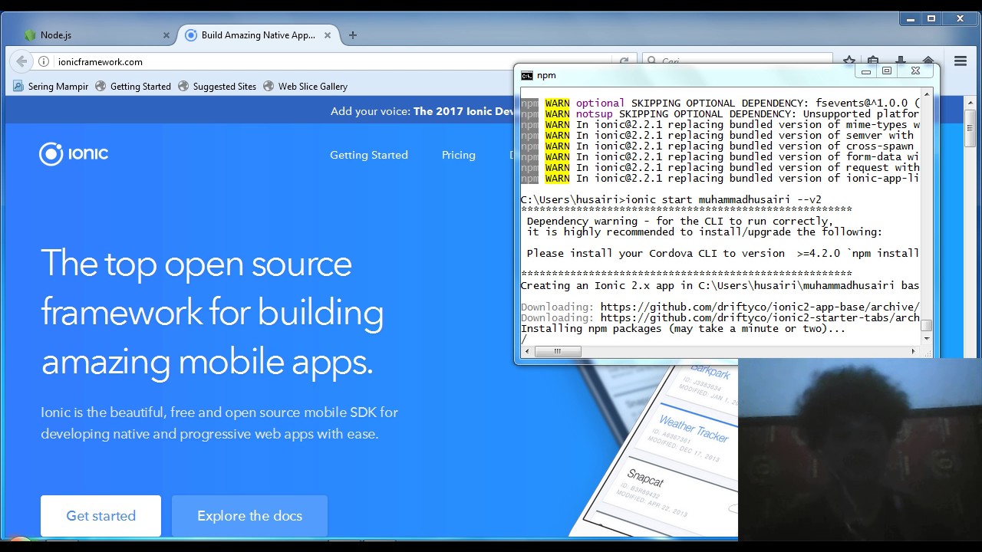
Task: Select the Build Amazing Native App tab
Action: pyautogui.click(x=259, y=35)
